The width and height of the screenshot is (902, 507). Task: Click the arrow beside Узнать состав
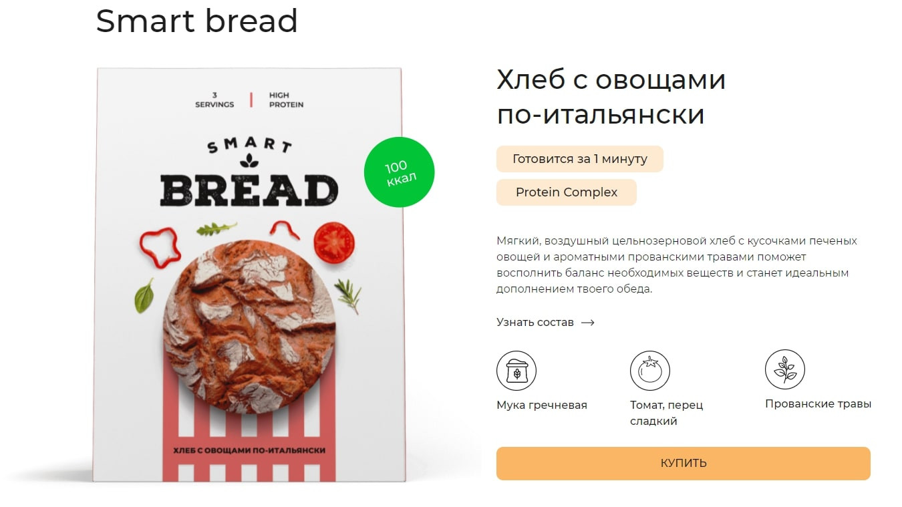[x=588, y=323]
